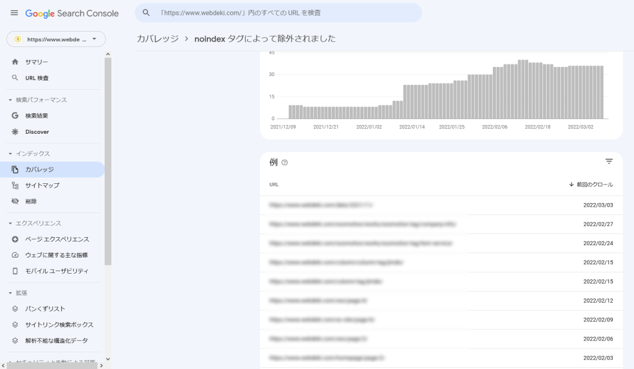Collapse the 検索パフォーマンス section
This screenshot has width=634, height=369.
pos(11,100)
